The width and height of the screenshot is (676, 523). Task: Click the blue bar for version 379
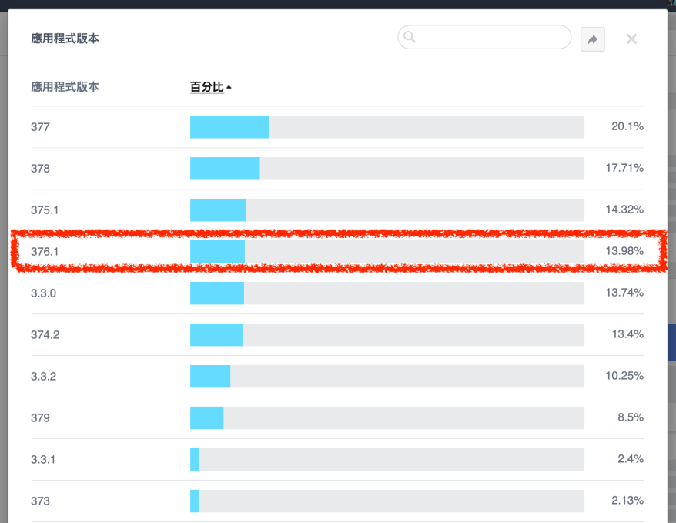(207, 417)
